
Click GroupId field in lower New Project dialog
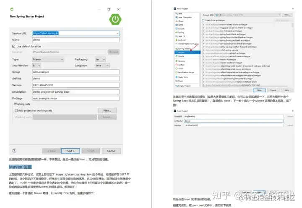pyautogui.click(x=234, y=117)
